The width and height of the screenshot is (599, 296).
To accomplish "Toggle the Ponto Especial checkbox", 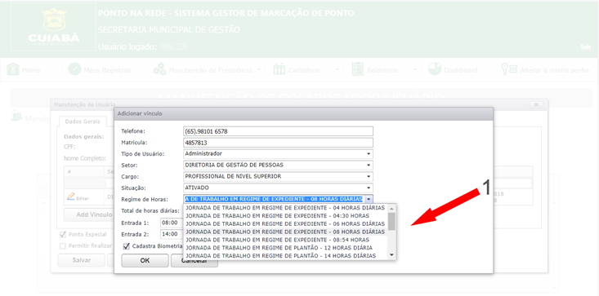I will pyautogui.click(x=63, y=234).
